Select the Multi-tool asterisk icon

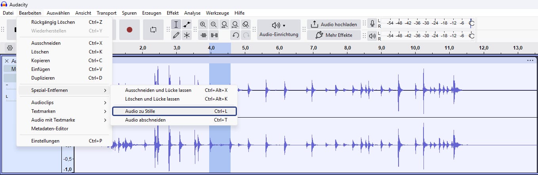(187, 35)
